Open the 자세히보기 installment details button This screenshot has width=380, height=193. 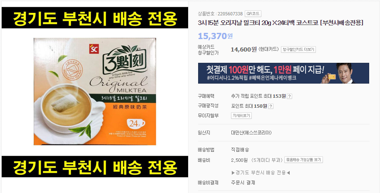tap(241, 116)
